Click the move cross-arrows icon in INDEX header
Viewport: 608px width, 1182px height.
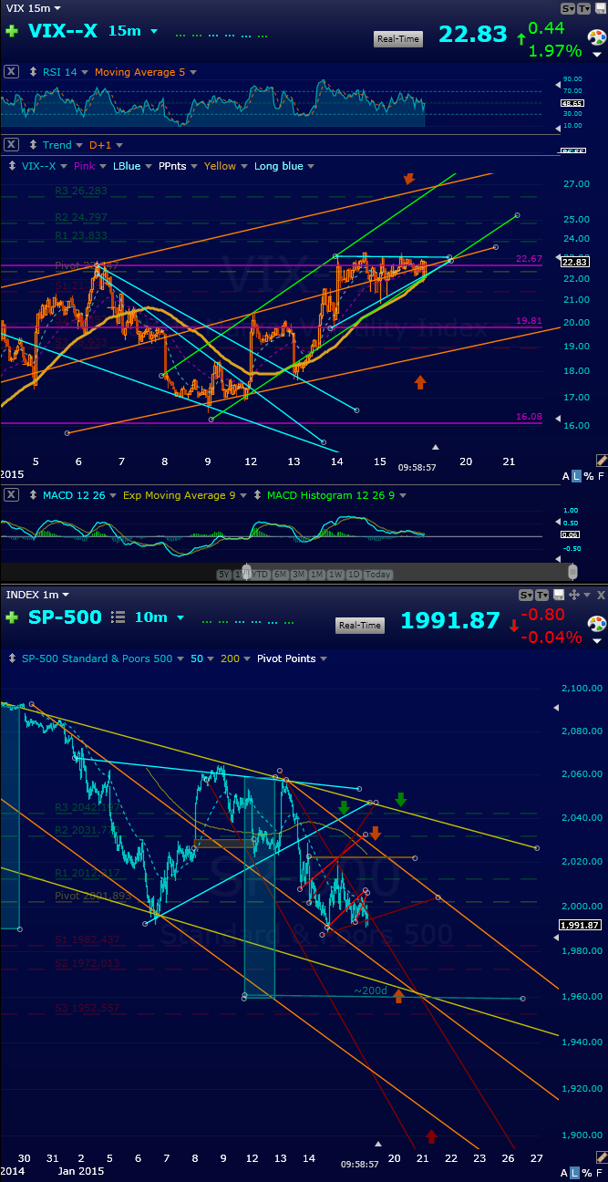[573, 595]
